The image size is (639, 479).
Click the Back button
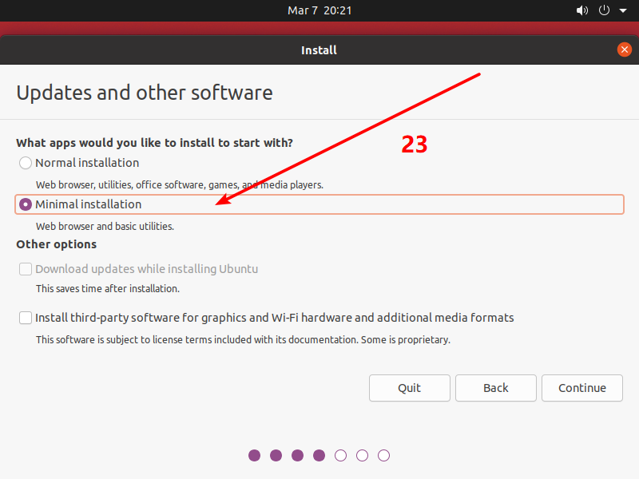click(x=495, y=388)
